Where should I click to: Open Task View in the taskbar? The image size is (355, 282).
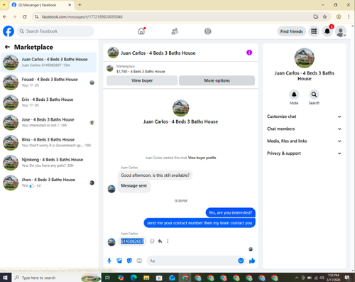click(x=108, y=278)
